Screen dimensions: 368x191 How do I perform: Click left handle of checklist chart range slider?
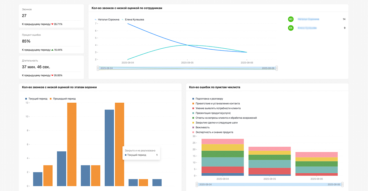pyautogui.click(x=197, y=184)
